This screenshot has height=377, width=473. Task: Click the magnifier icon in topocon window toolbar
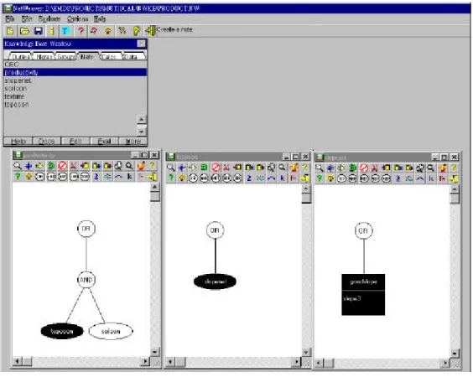[x=171, y=168]
